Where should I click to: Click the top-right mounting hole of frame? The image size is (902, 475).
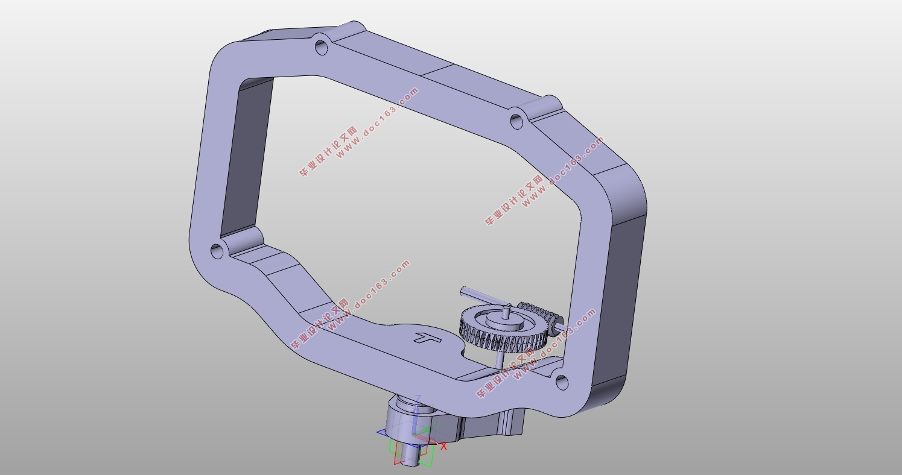(516, 121)
